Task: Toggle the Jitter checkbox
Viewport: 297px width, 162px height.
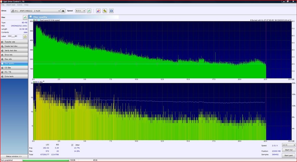Action: tap(73, 145)
